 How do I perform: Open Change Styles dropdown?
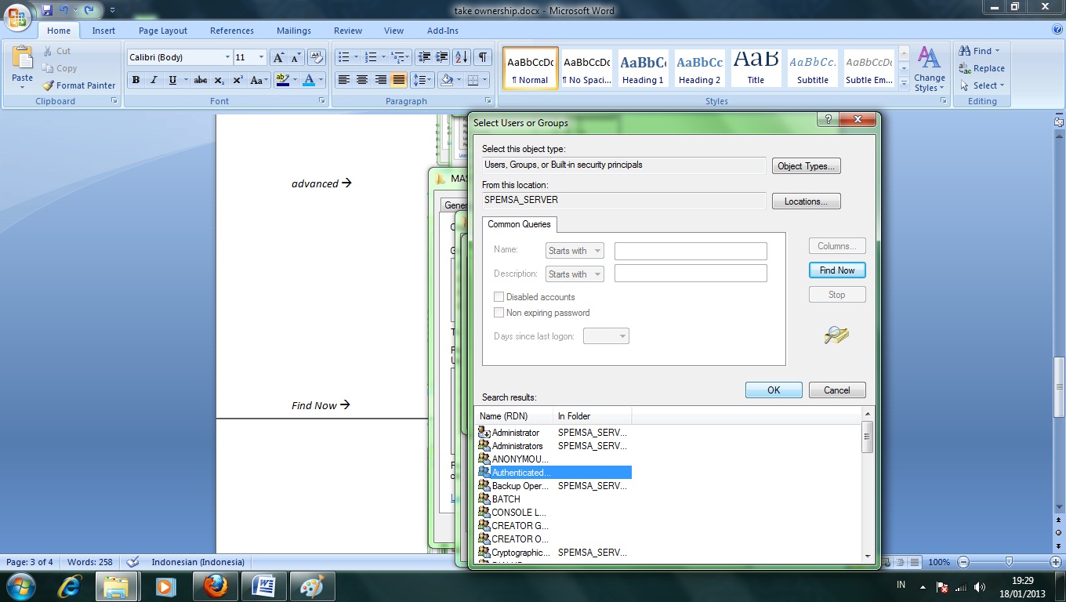click(930, 70)
